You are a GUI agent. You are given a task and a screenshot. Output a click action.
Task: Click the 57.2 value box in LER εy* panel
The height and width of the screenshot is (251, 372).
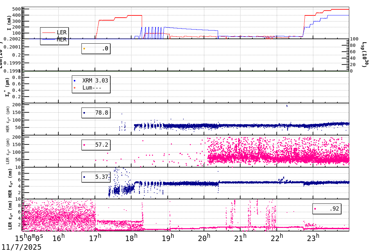pos(96,145)
